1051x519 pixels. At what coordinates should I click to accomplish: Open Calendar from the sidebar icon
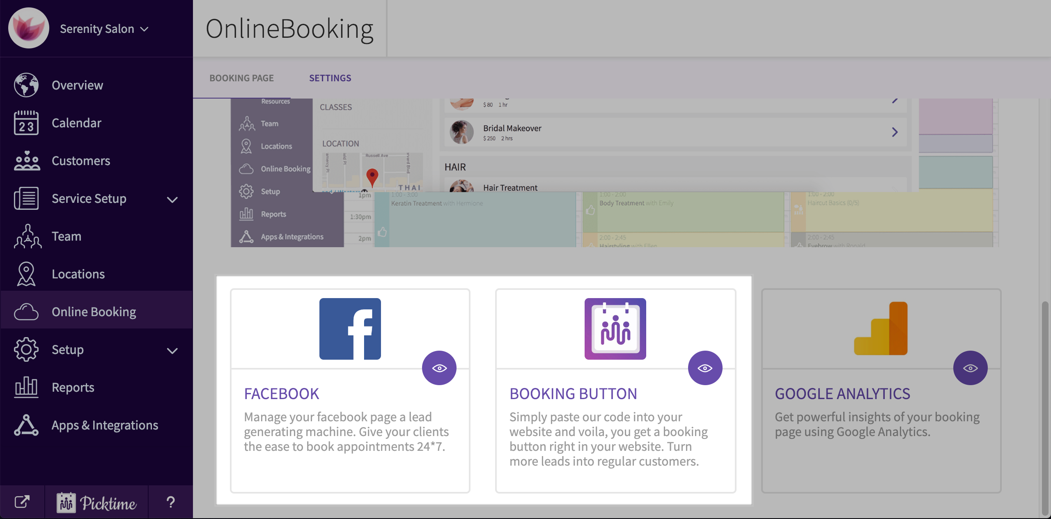coord(26,123)
